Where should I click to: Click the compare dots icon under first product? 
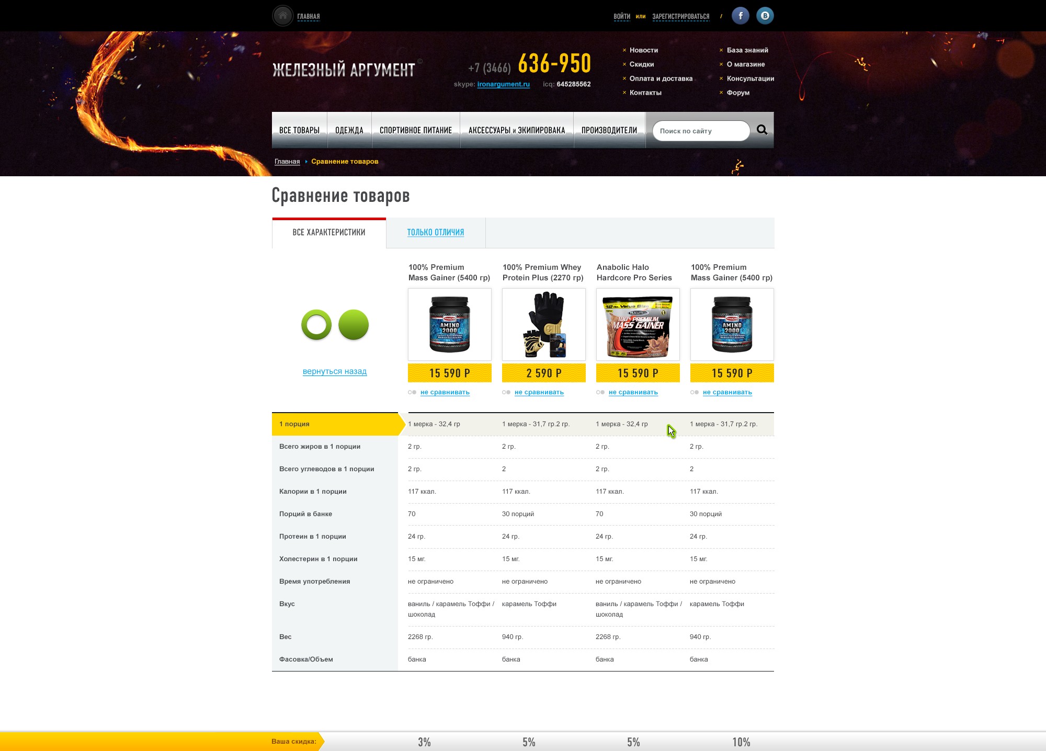412,392
